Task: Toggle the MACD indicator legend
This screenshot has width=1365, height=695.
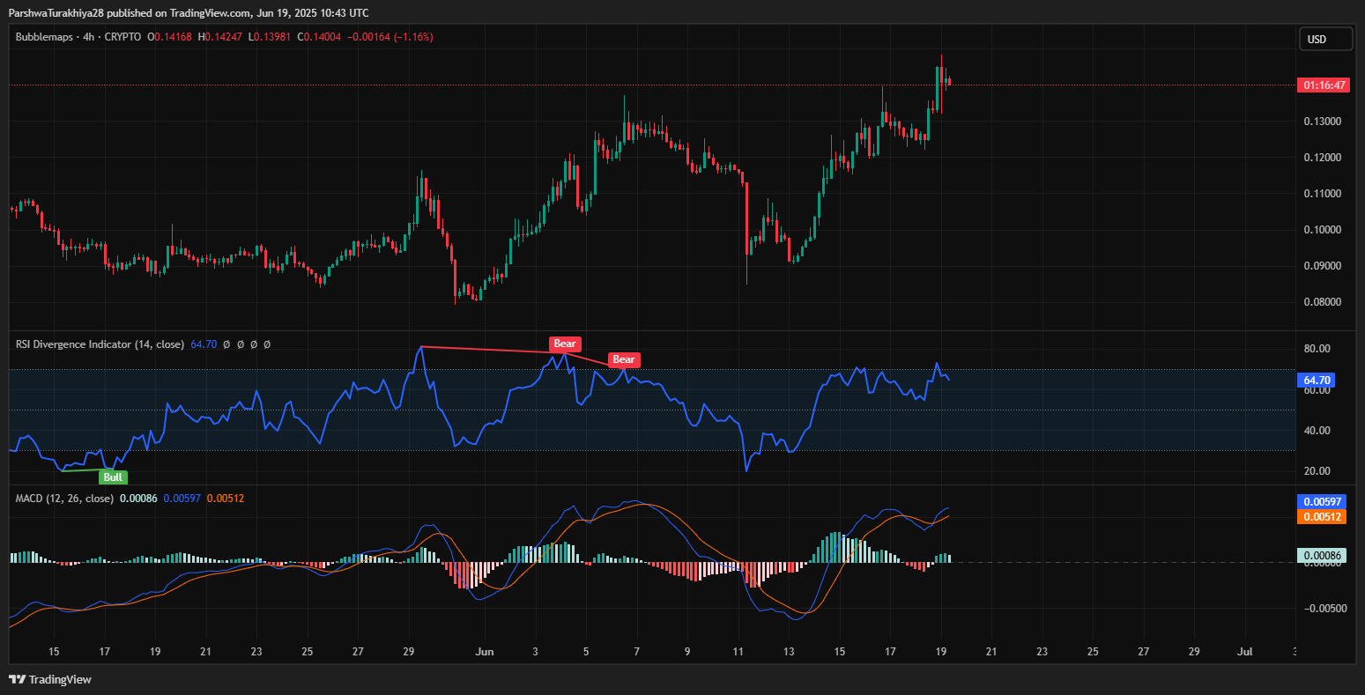Action: click(x=65, y=498)
